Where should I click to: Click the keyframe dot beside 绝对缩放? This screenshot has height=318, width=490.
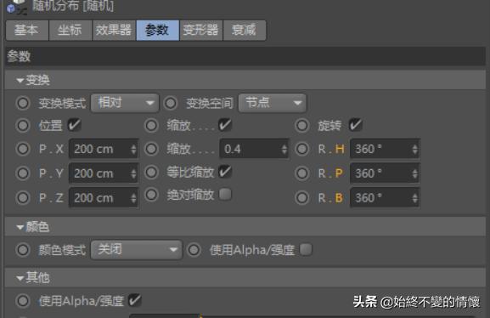point(152,195)
